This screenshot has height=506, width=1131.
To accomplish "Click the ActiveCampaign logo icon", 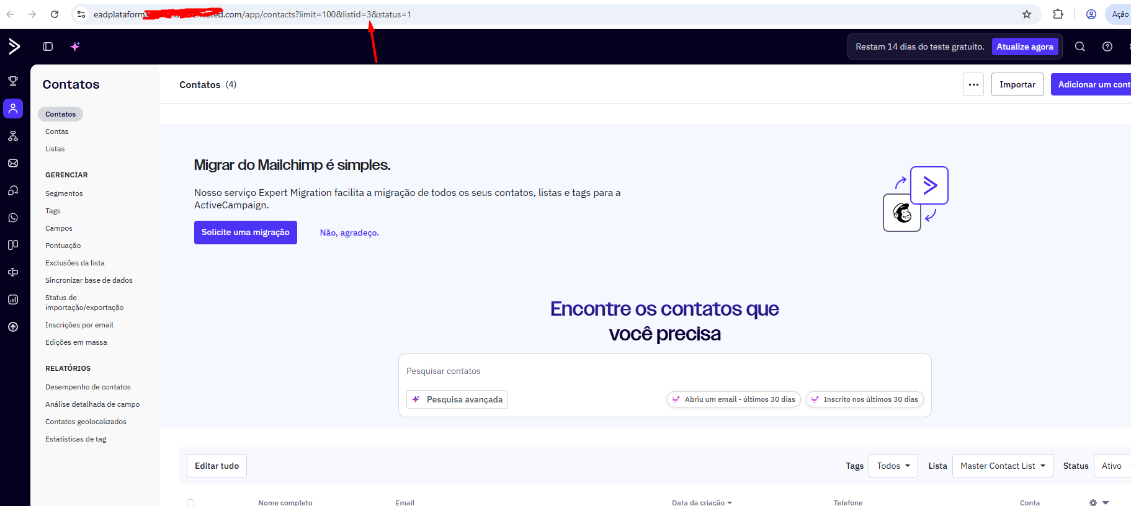I will (14, 46).
